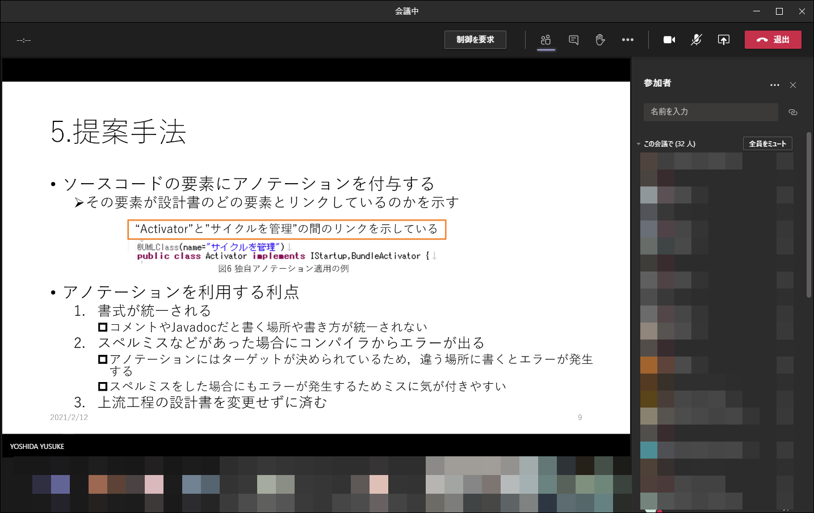Close the 参加者 panel
814x513 pixels.
coord(793,85)
